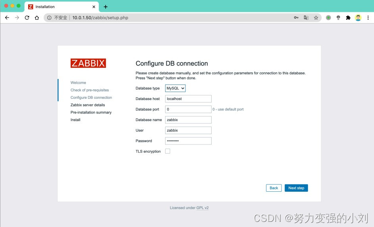Go to the browser home page icon

pyautogui.click(x=37, y=17)
